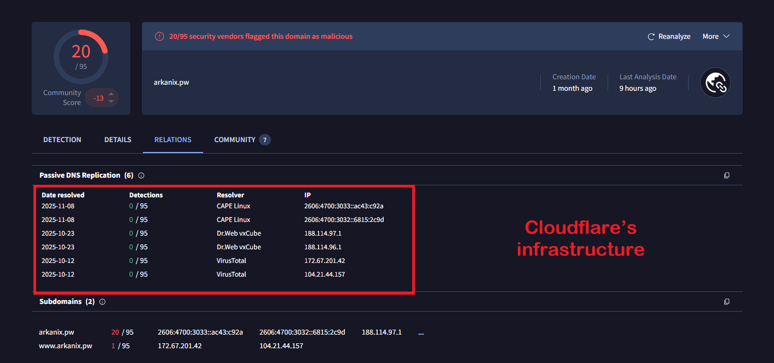
Task: Click the malicious warning alert icon
Action: click(x=159, y=37)
